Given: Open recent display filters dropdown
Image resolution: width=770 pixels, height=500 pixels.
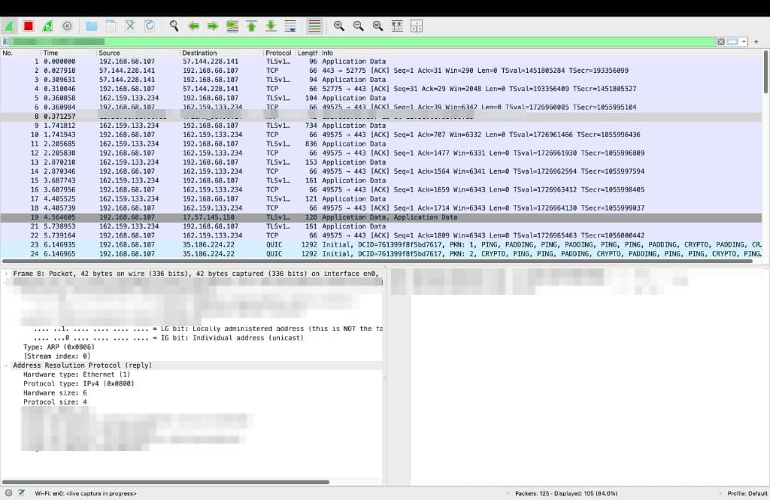Looking at the screenshot, I should pos(744,42).
